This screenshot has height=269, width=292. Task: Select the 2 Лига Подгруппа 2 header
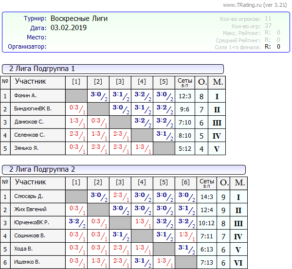[124, 169]
